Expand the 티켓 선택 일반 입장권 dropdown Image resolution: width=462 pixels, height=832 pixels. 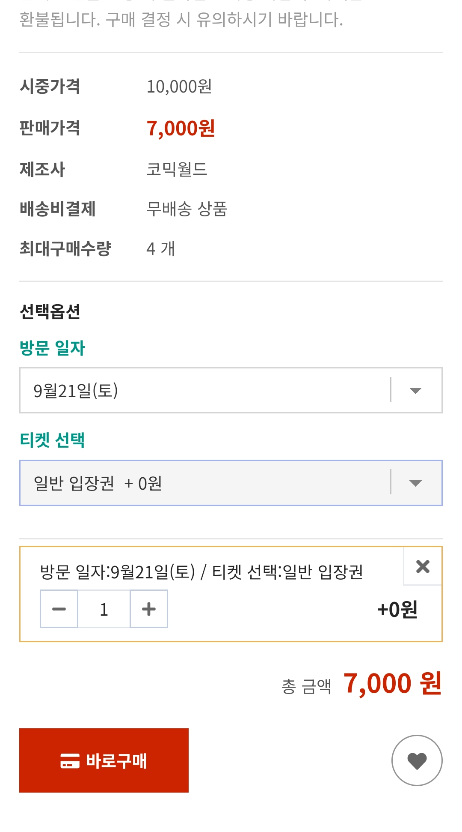pos(231,483)
